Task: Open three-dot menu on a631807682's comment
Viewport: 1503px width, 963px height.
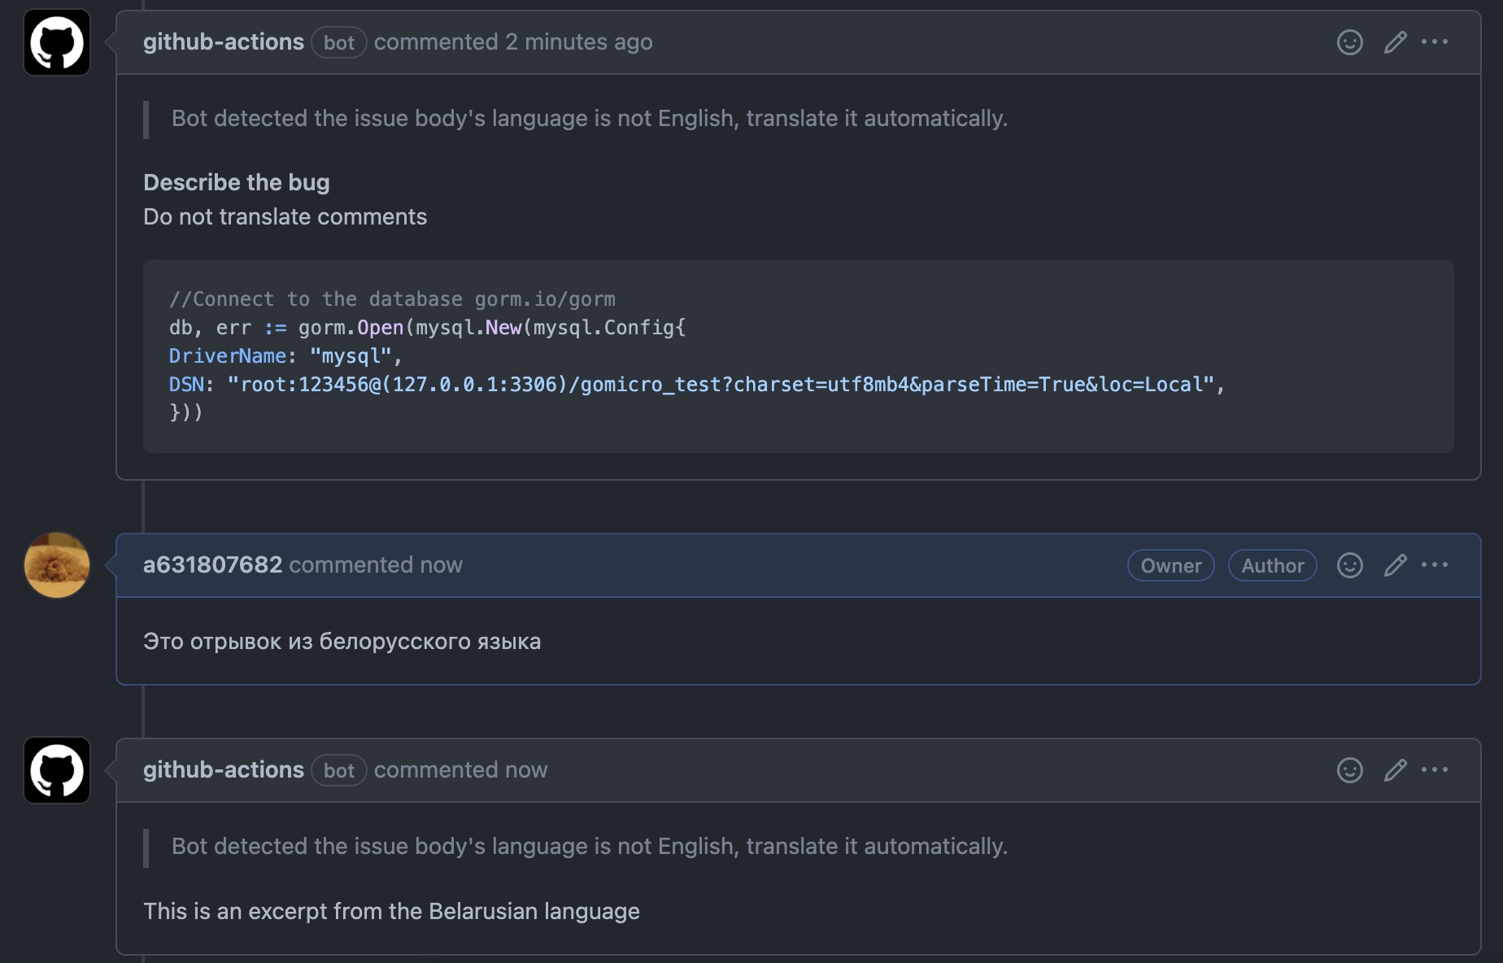Action: 1435,565
